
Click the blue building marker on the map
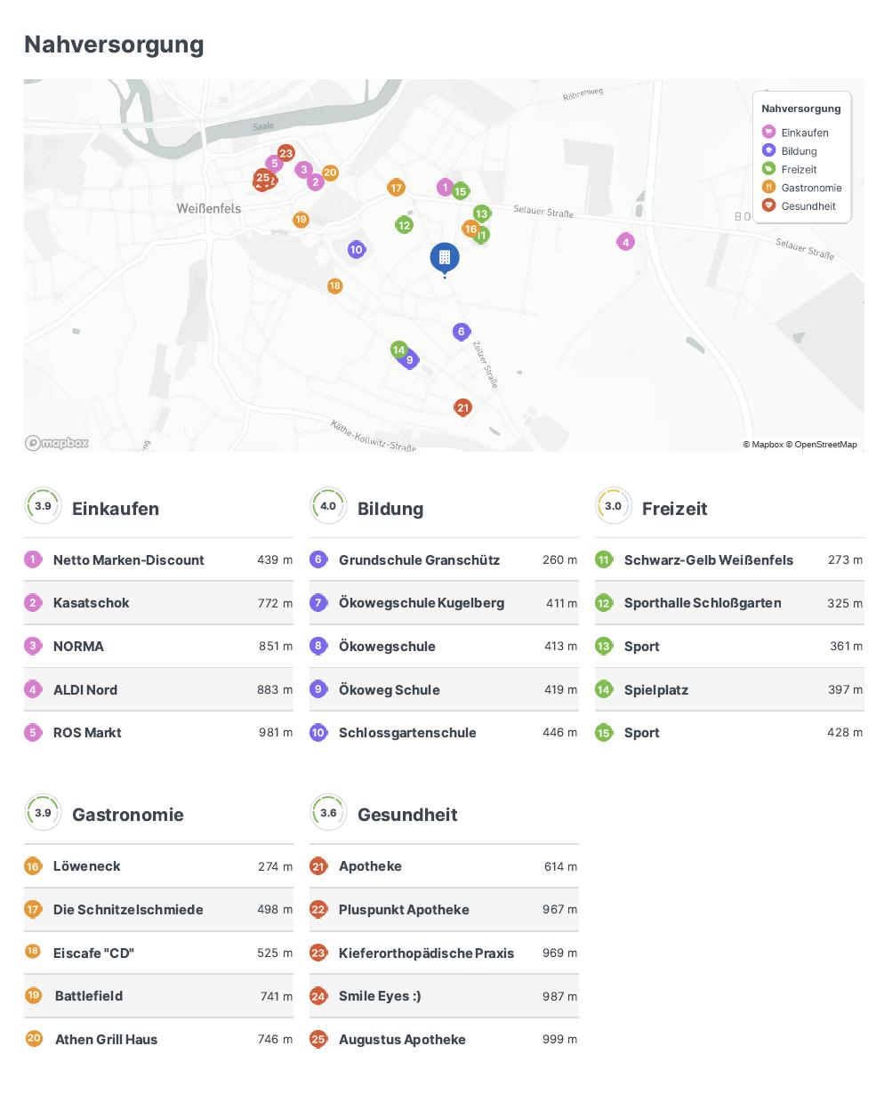(445, 258)
